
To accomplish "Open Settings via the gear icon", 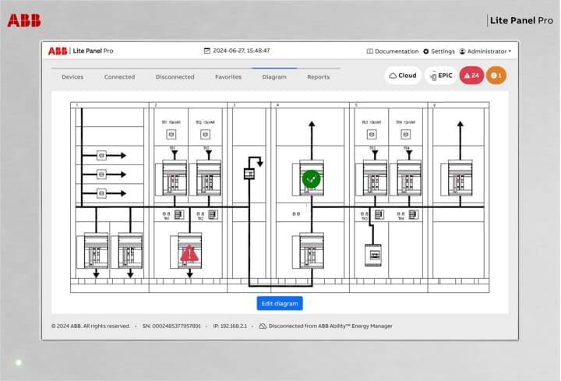I will 439,51.
